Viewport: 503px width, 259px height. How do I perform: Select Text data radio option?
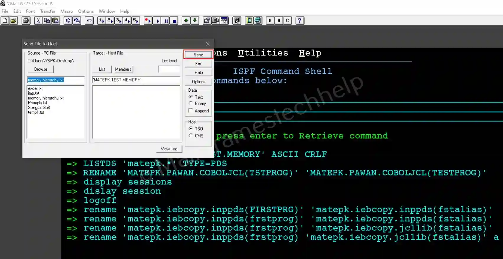pos(191,97)
